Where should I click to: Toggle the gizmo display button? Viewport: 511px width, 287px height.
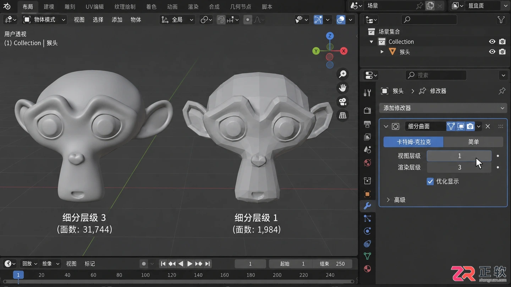pos(318,20)
